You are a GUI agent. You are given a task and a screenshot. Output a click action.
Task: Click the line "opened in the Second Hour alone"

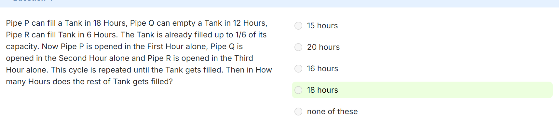[x=130, y=58]
